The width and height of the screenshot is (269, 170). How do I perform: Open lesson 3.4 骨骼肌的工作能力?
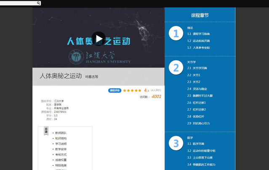[201, 165]
